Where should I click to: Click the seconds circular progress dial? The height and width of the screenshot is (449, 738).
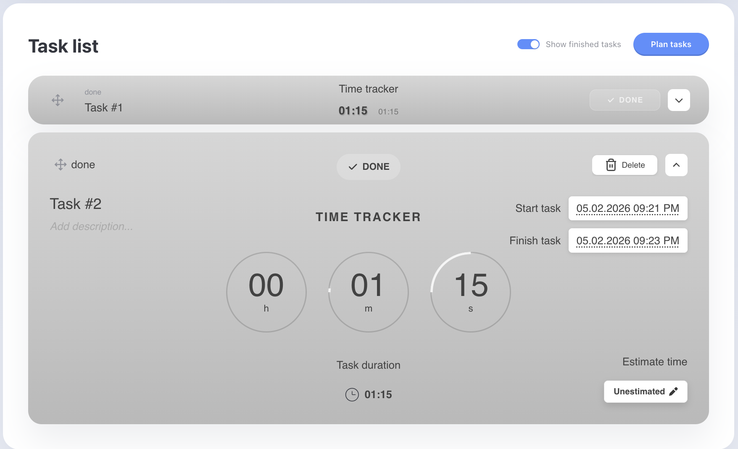pos(470,292)
